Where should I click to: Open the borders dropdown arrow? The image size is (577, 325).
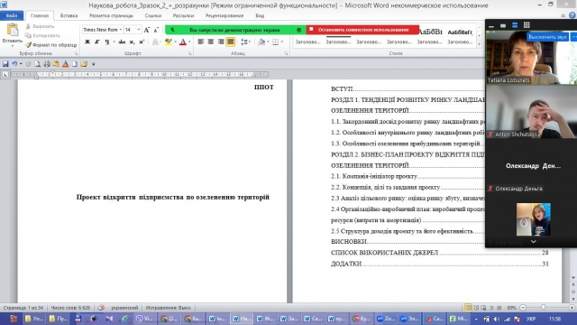click(282, 42)
